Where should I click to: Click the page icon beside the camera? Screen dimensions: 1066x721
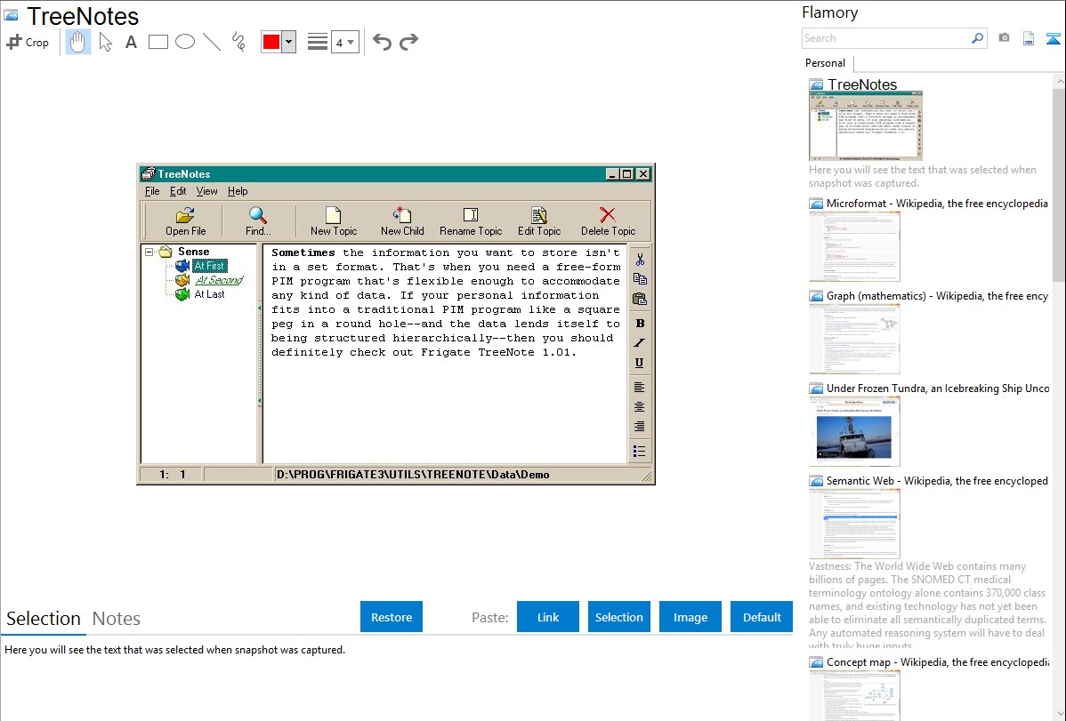[x=1029, y=38]
